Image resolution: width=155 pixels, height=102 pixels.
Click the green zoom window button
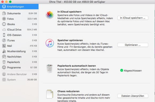[10, 2]
